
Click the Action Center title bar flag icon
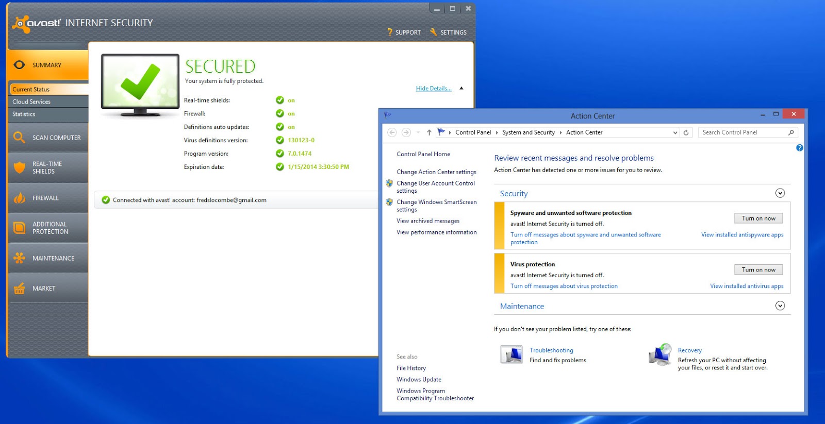point(388,115)
